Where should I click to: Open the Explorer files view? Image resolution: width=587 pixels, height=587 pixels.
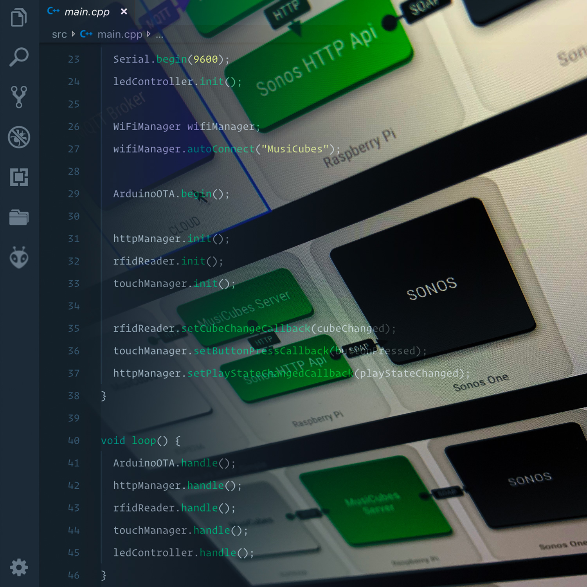(x=19, y=18)
